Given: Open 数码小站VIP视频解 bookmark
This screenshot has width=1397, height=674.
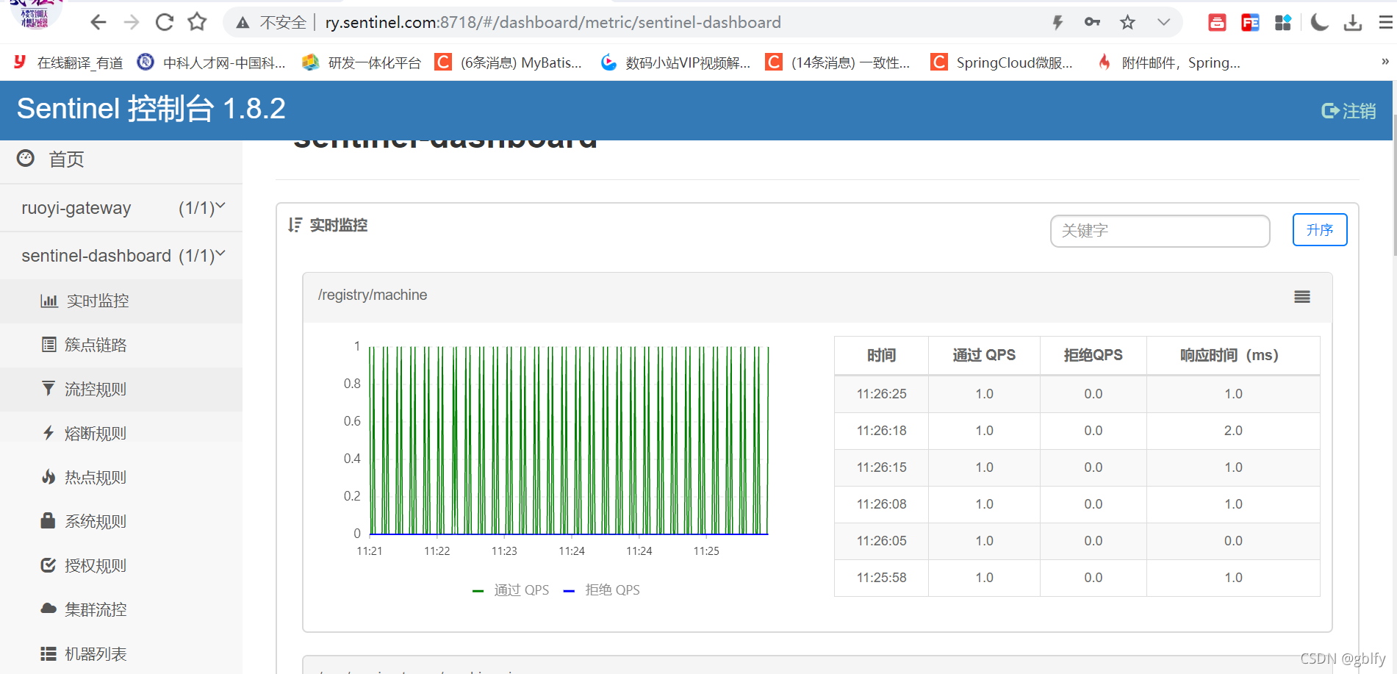Looking at the screenshot, I should pyautogui.click(x=675, y=62).
